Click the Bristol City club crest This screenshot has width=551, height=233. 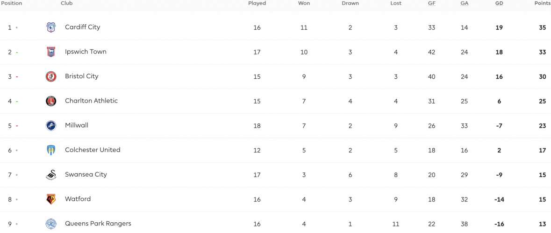51,76
